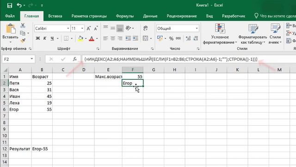Switch to the Формулы tab
This screenshot has width=296, height=167.
pyautogui.click(x=125, y=16)
